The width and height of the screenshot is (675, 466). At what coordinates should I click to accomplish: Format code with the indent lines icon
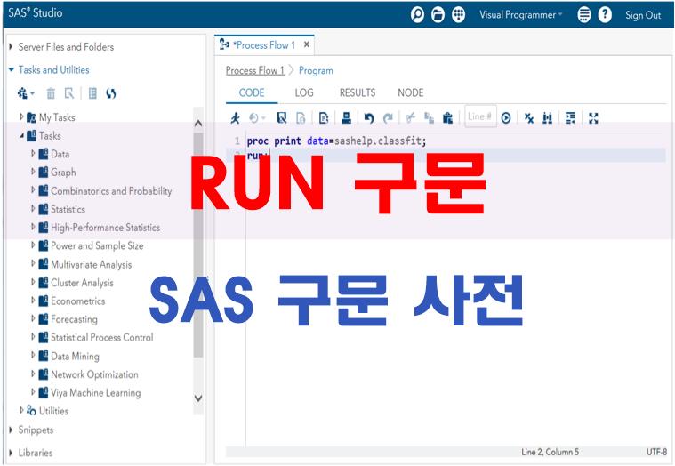570,117
